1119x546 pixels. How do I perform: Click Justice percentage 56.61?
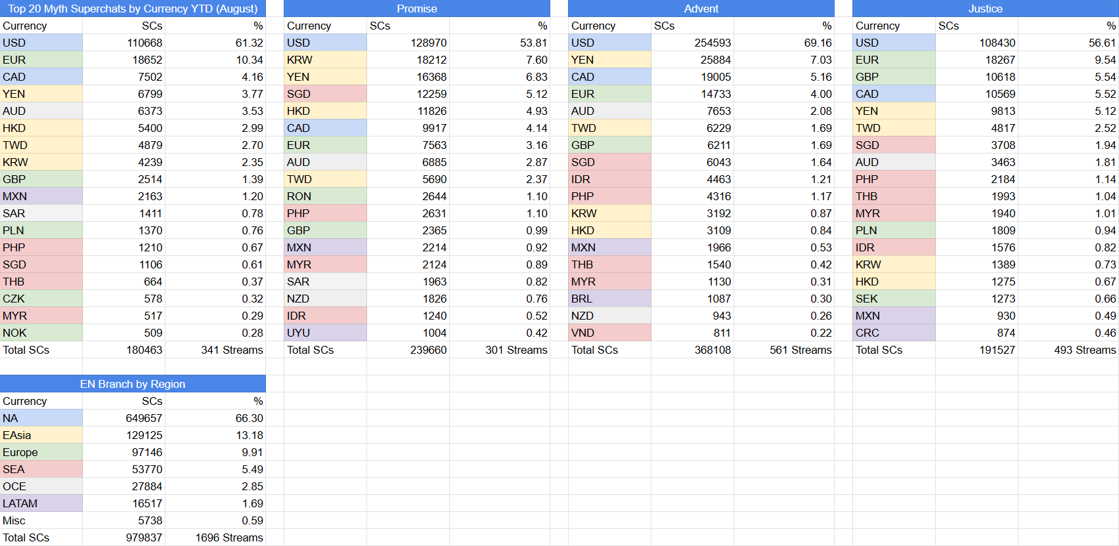[1068, 43]
